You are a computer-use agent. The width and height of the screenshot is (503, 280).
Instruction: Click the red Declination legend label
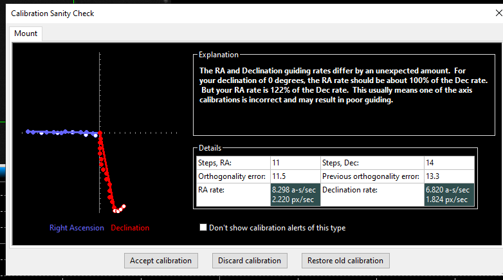[x=130, y=228]
